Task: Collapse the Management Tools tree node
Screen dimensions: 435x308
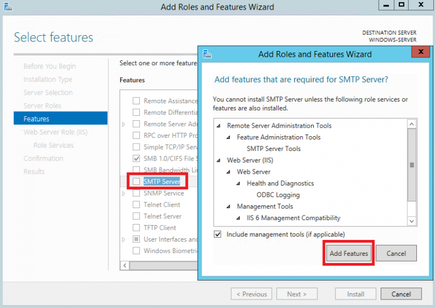Action: coord(229,206)
